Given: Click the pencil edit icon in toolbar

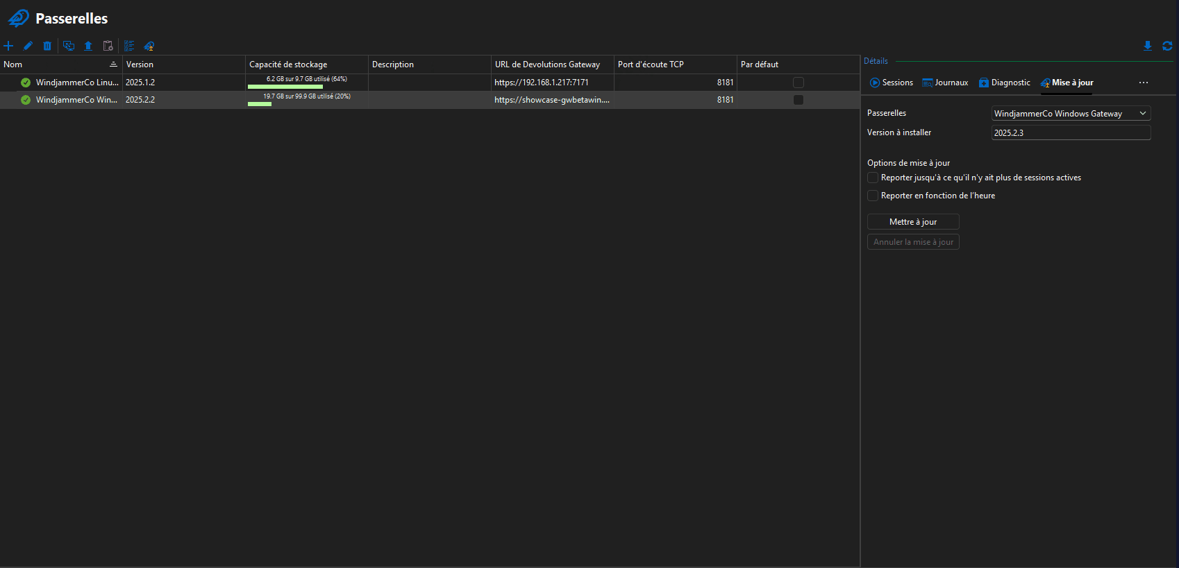Looking at the screenshot, I should pos(28,46).
